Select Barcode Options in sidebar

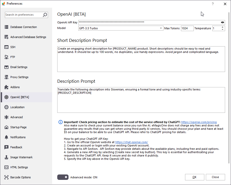(x=26, y=177)
